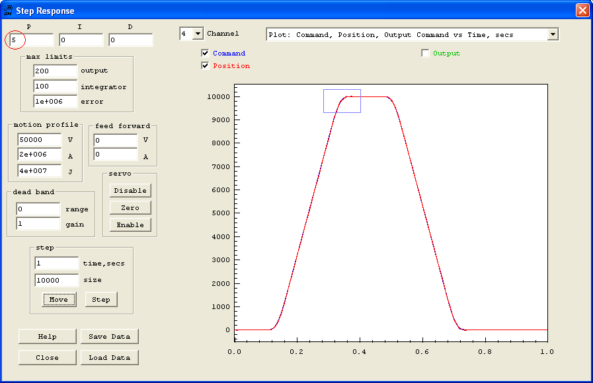This screenshot has width=593, height=383.
Task: Click the servo Enable button
Action: [x=130, y=225]
